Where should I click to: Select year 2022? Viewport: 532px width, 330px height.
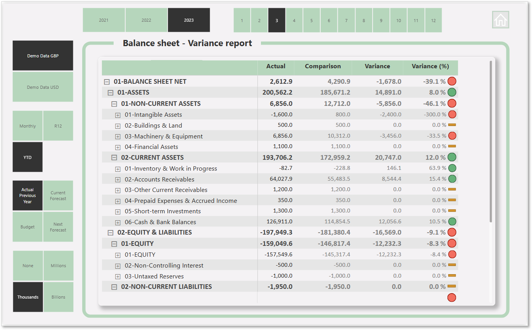pyautogui.click(x=146, y=20)
